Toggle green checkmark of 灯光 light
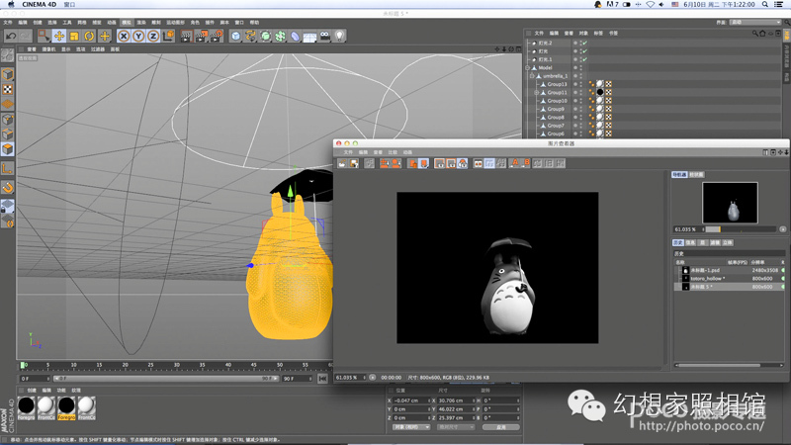The width and height of the screenshot is (791, 445). pos(584,51)
